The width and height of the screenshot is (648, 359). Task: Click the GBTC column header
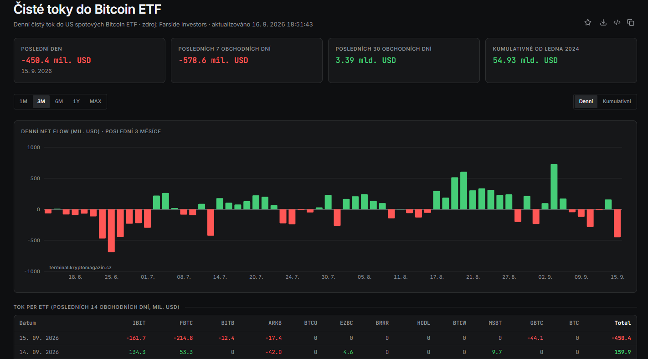537,323
